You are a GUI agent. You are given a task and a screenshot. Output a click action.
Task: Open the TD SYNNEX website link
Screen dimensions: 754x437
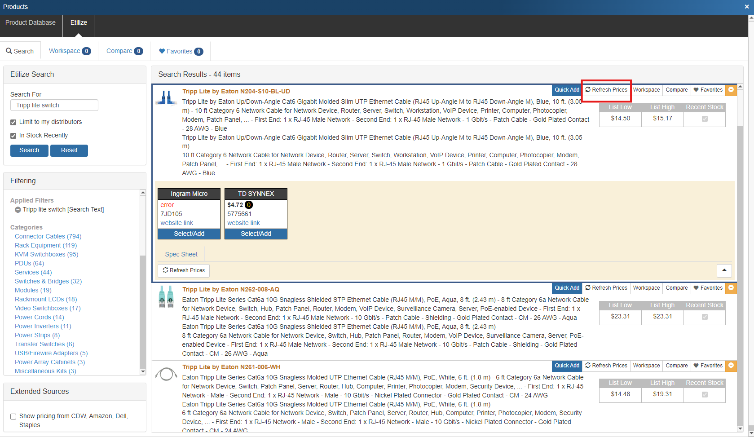click(243, 223)
